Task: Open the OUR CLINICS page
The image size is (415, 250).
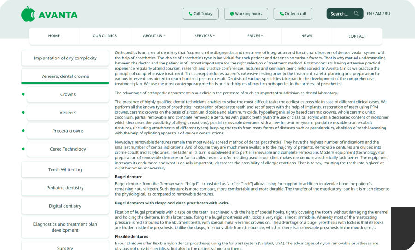Action: [105, 36]
